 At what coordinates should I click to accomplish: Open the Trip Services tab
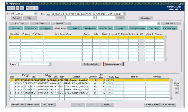coord(90,28)
